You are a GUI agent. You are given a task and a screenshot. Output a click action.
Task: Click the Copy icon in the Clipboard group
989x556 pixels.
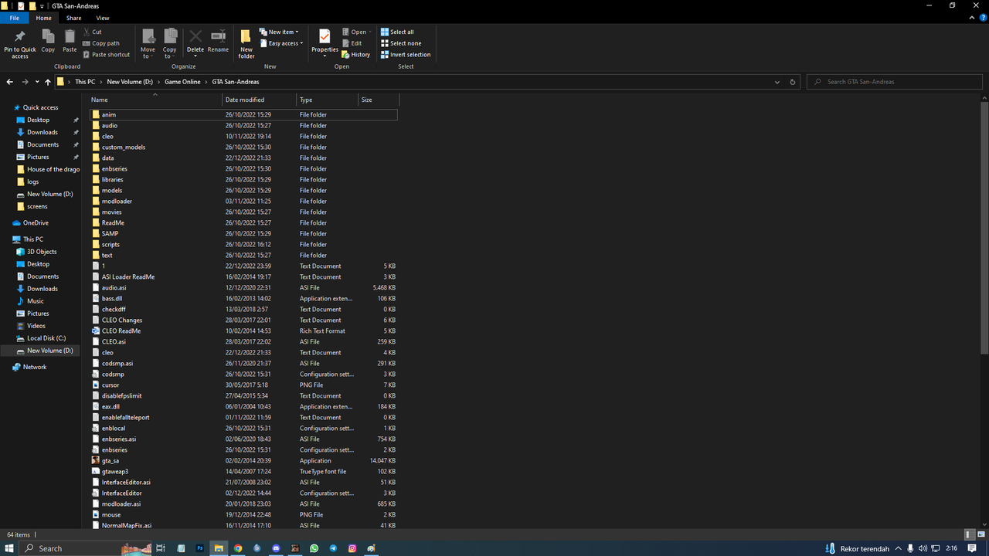48,42
